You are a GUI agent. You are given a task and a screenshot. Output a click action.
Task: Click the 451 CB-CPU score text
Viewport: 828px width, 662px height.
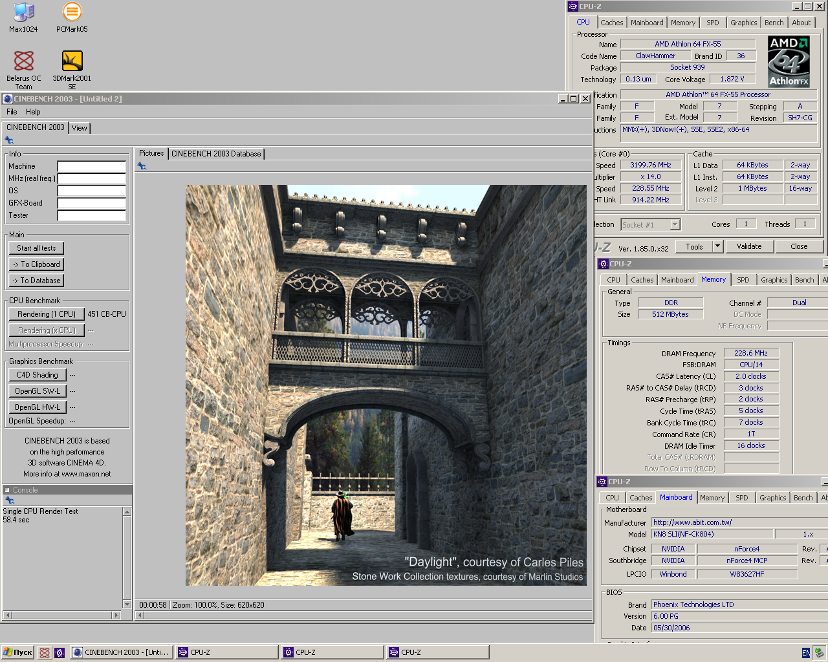click(x=107, y=314)
